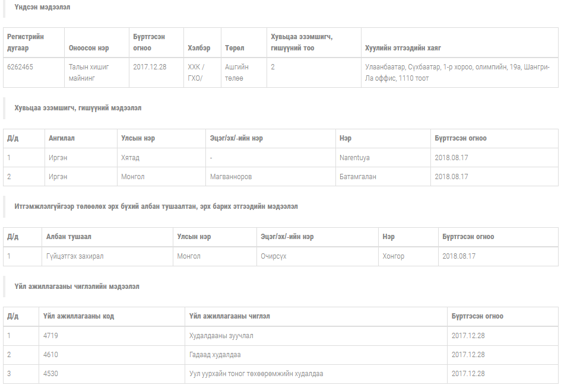Screen dimensions: 561x385
Task: Click the activity "Гадаад худалдаа"
Action: (x=215, y=355)
